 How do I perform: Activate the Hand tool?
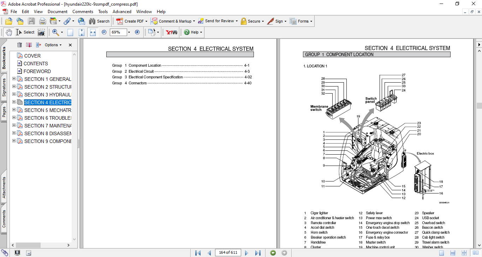pyautogui.click(x=9, y=32)
